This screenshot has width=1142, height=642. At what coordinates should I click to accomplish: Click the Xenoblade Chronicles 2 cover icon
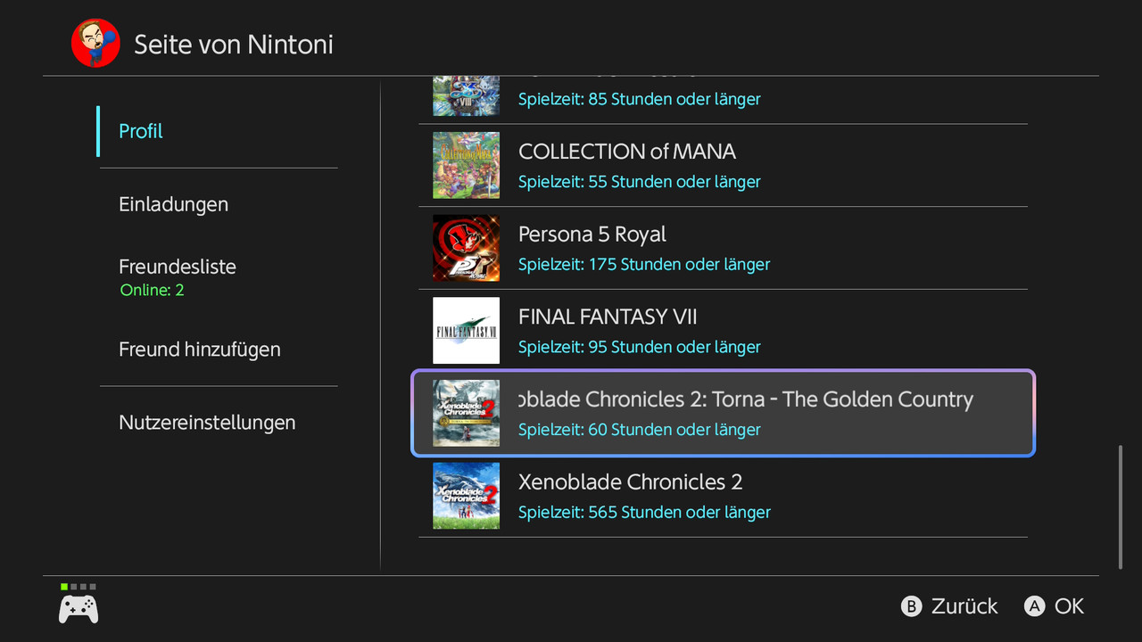(x=466, y=496)
